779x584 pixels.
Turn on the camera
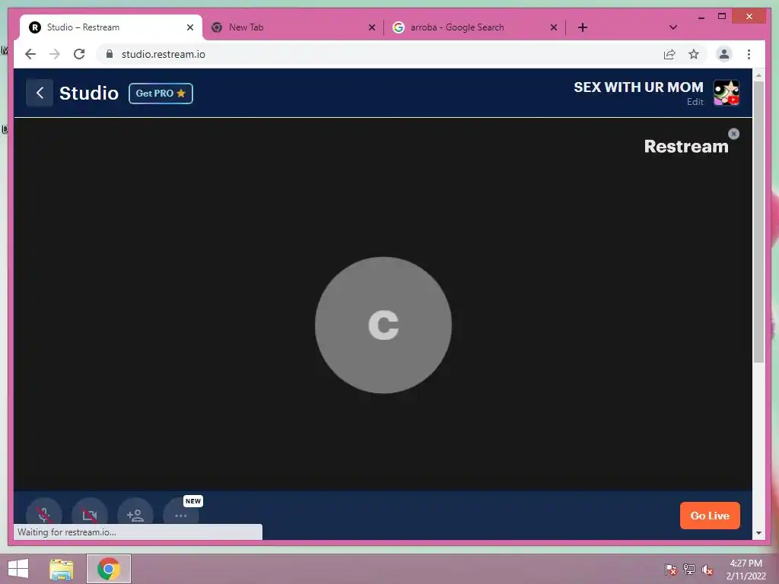(x=90, y=515)
